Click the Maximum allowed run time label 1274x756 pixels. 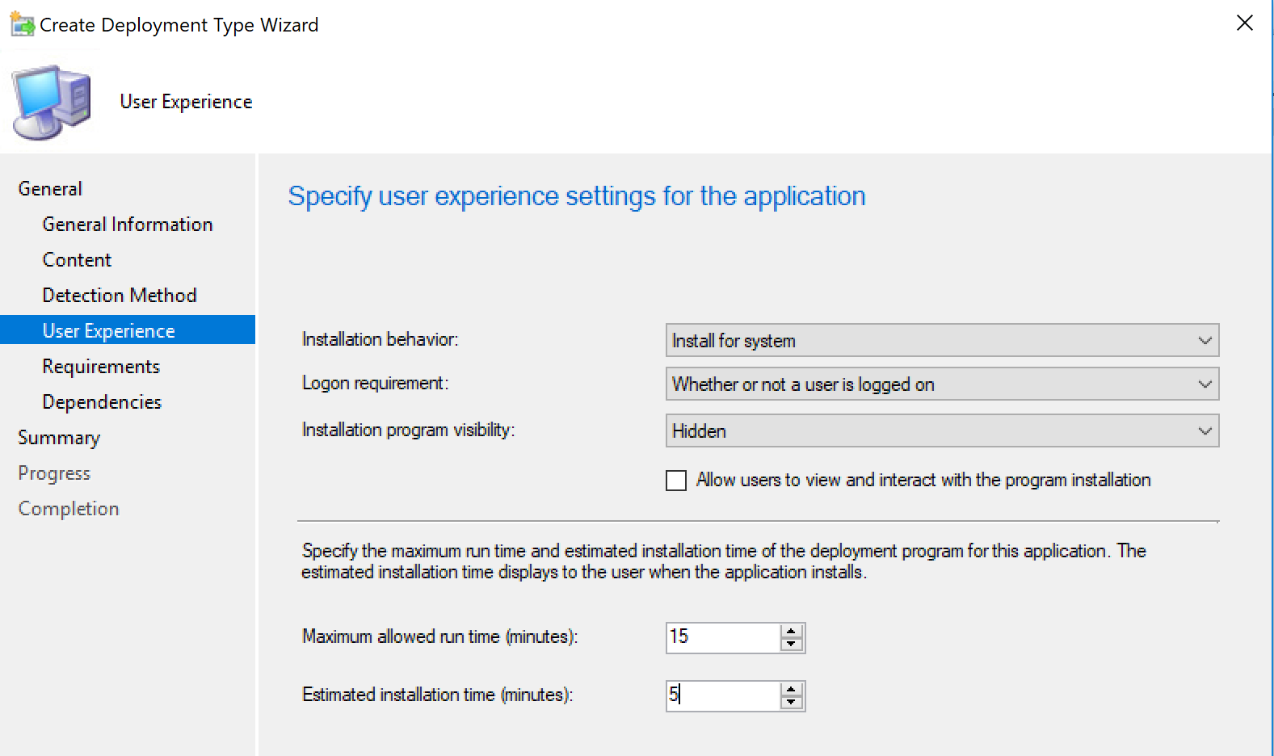pyautogui.click(x=439, y=637)
